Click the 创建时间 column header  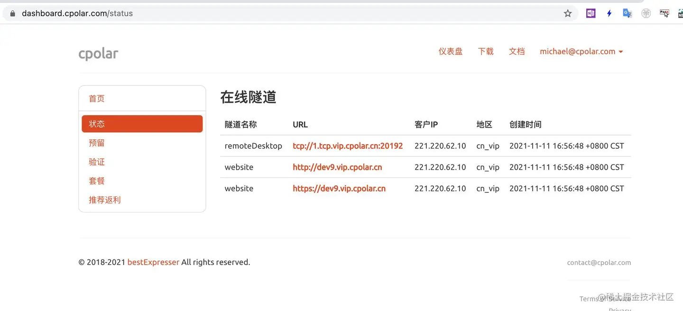click(525, 124)
